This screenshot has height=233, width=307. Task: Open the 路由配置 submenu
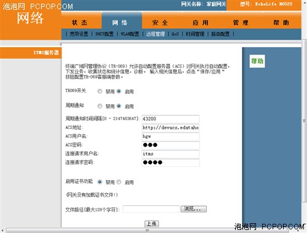pos(220,34)
